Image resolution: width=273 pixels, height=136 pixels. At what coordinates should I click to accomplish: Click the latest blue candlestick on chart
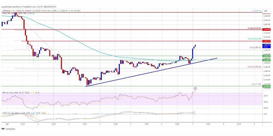196,46
